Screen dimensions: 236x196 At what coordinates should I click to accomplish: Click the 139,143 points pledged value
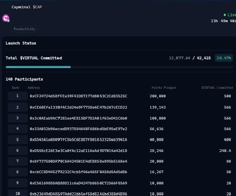pyautogui.click(x=158, y=107)
